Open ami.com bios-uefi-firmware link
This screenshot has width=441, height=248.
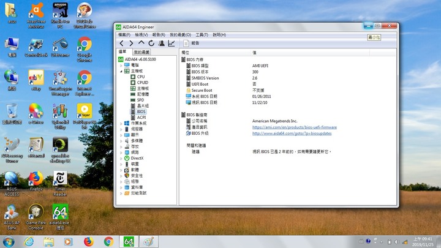point(295,127)
